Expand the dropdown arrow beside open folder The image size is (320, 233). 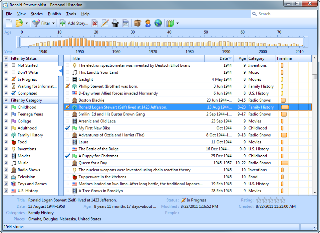pos(27,23)
